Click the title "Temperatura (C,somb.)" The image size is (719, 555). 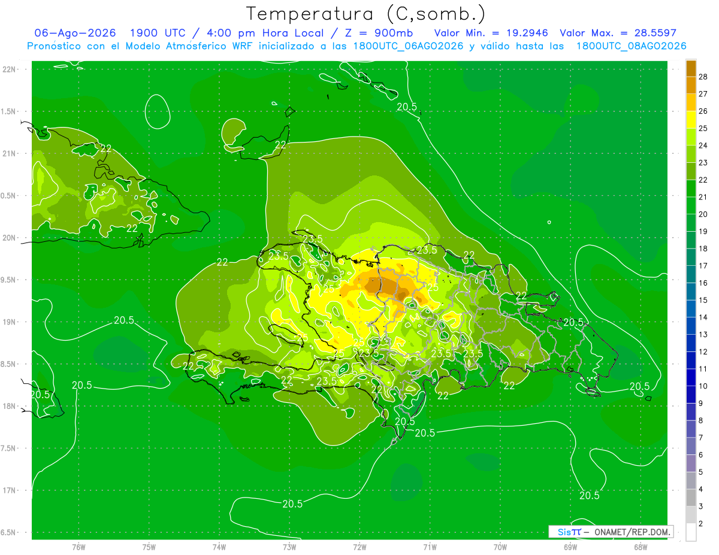(x=365, y=13)
